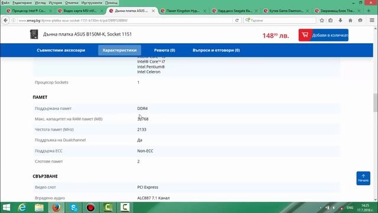Click the page vertical scrollbar thumb
This screenshot has height=213, width=378.
coord(376,102)
